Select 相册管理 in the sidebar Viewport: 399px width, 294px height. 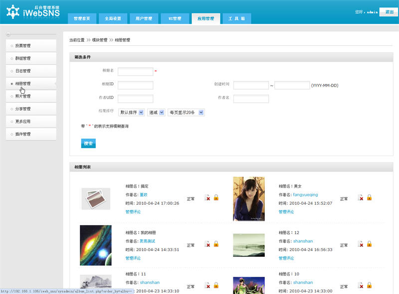[x=31, y=83]
